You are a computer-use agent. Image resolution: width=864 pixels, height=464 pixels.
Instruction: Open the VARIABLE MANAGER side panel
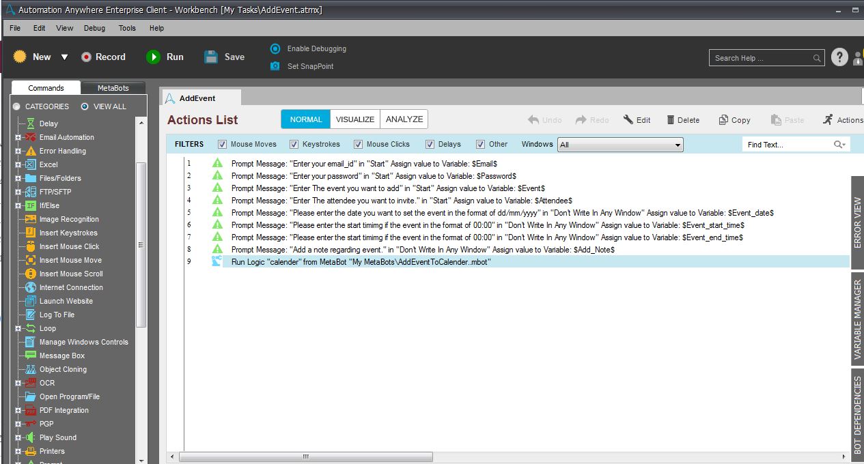click(x=857, y=319)
